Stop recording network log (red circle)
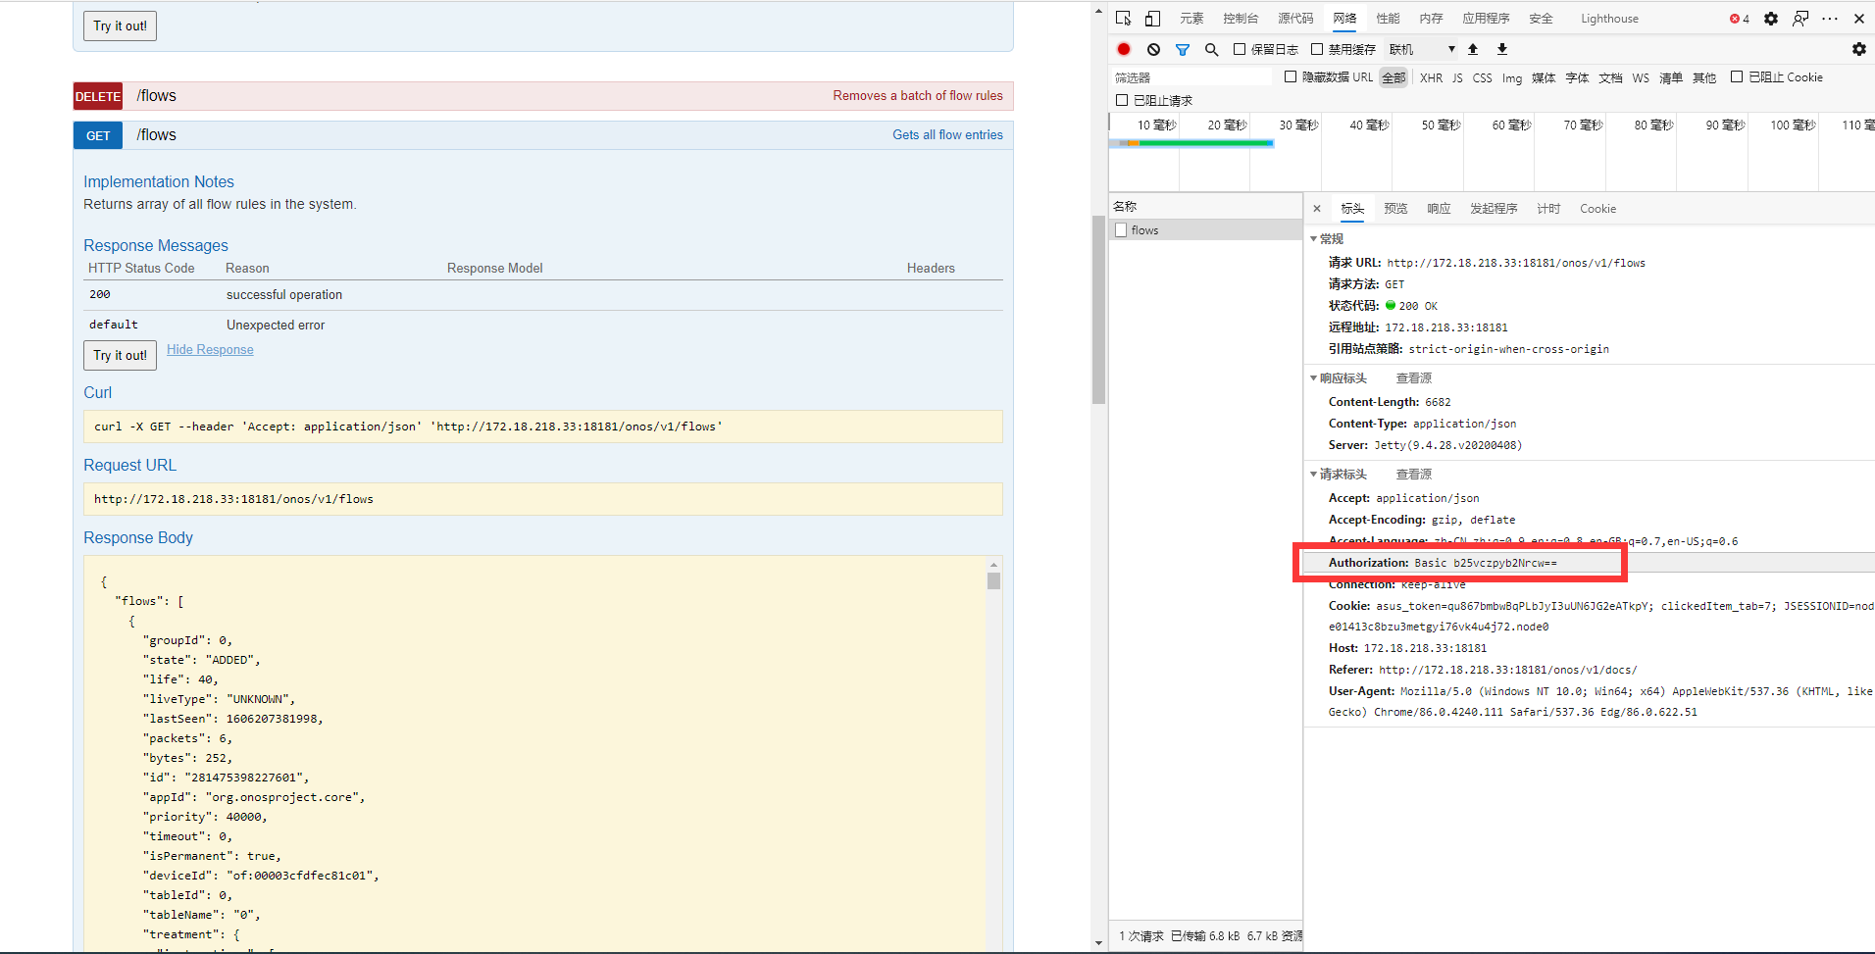The image size is (1875, 954). click(1123, 49)
